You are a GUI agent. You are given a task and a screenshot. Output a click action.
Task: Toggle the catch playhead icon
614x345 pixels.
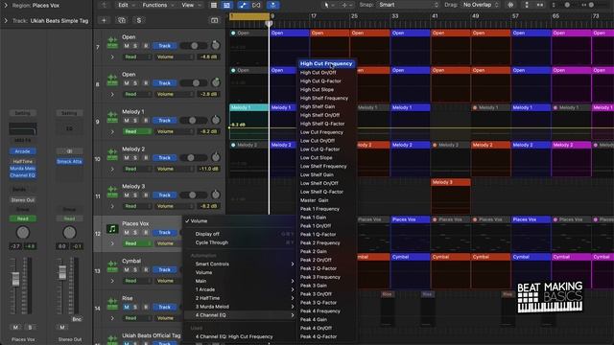click(x=272, y=5)
